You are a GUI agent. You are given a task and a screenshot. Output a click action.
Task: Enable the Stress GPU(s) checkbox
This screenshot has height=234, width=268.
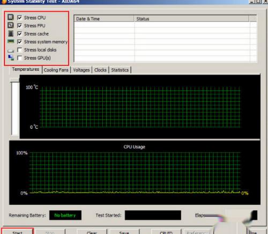coord(19,58)
